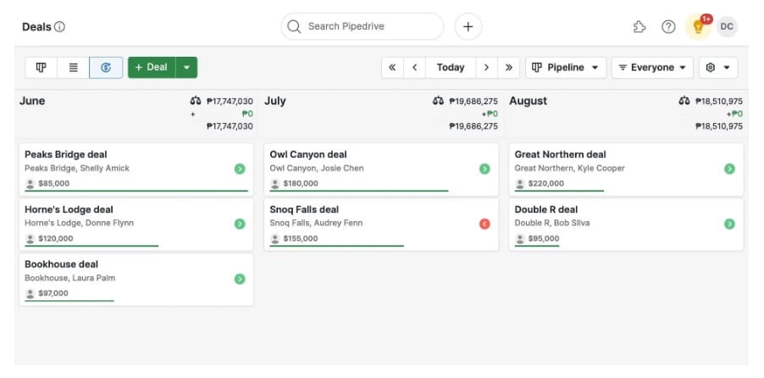Image resolution: width=764 pixels, height=378 pixels.
Task: Click "Peaks Bridge, Shelly Amick" text
Action: (77, 169)
